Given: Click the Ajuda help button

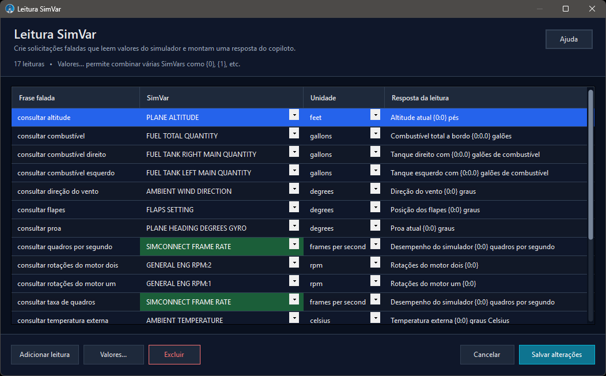Looking at the screenshot, I should (569, 39).
